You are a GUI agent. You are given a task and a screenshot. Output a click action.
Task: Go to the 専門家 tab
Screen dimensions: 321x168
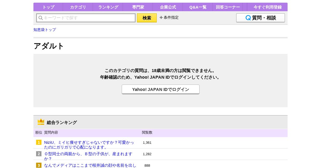click(x=138, y=7)
